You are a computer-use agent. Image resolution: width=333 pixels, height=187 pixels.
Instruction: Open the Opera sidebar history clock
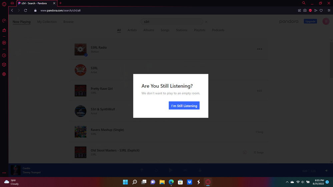(4, 56)
